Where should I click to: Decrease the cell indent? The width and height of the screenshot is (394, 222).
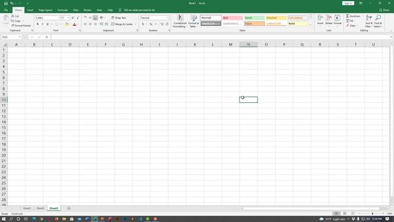point(101,24)
